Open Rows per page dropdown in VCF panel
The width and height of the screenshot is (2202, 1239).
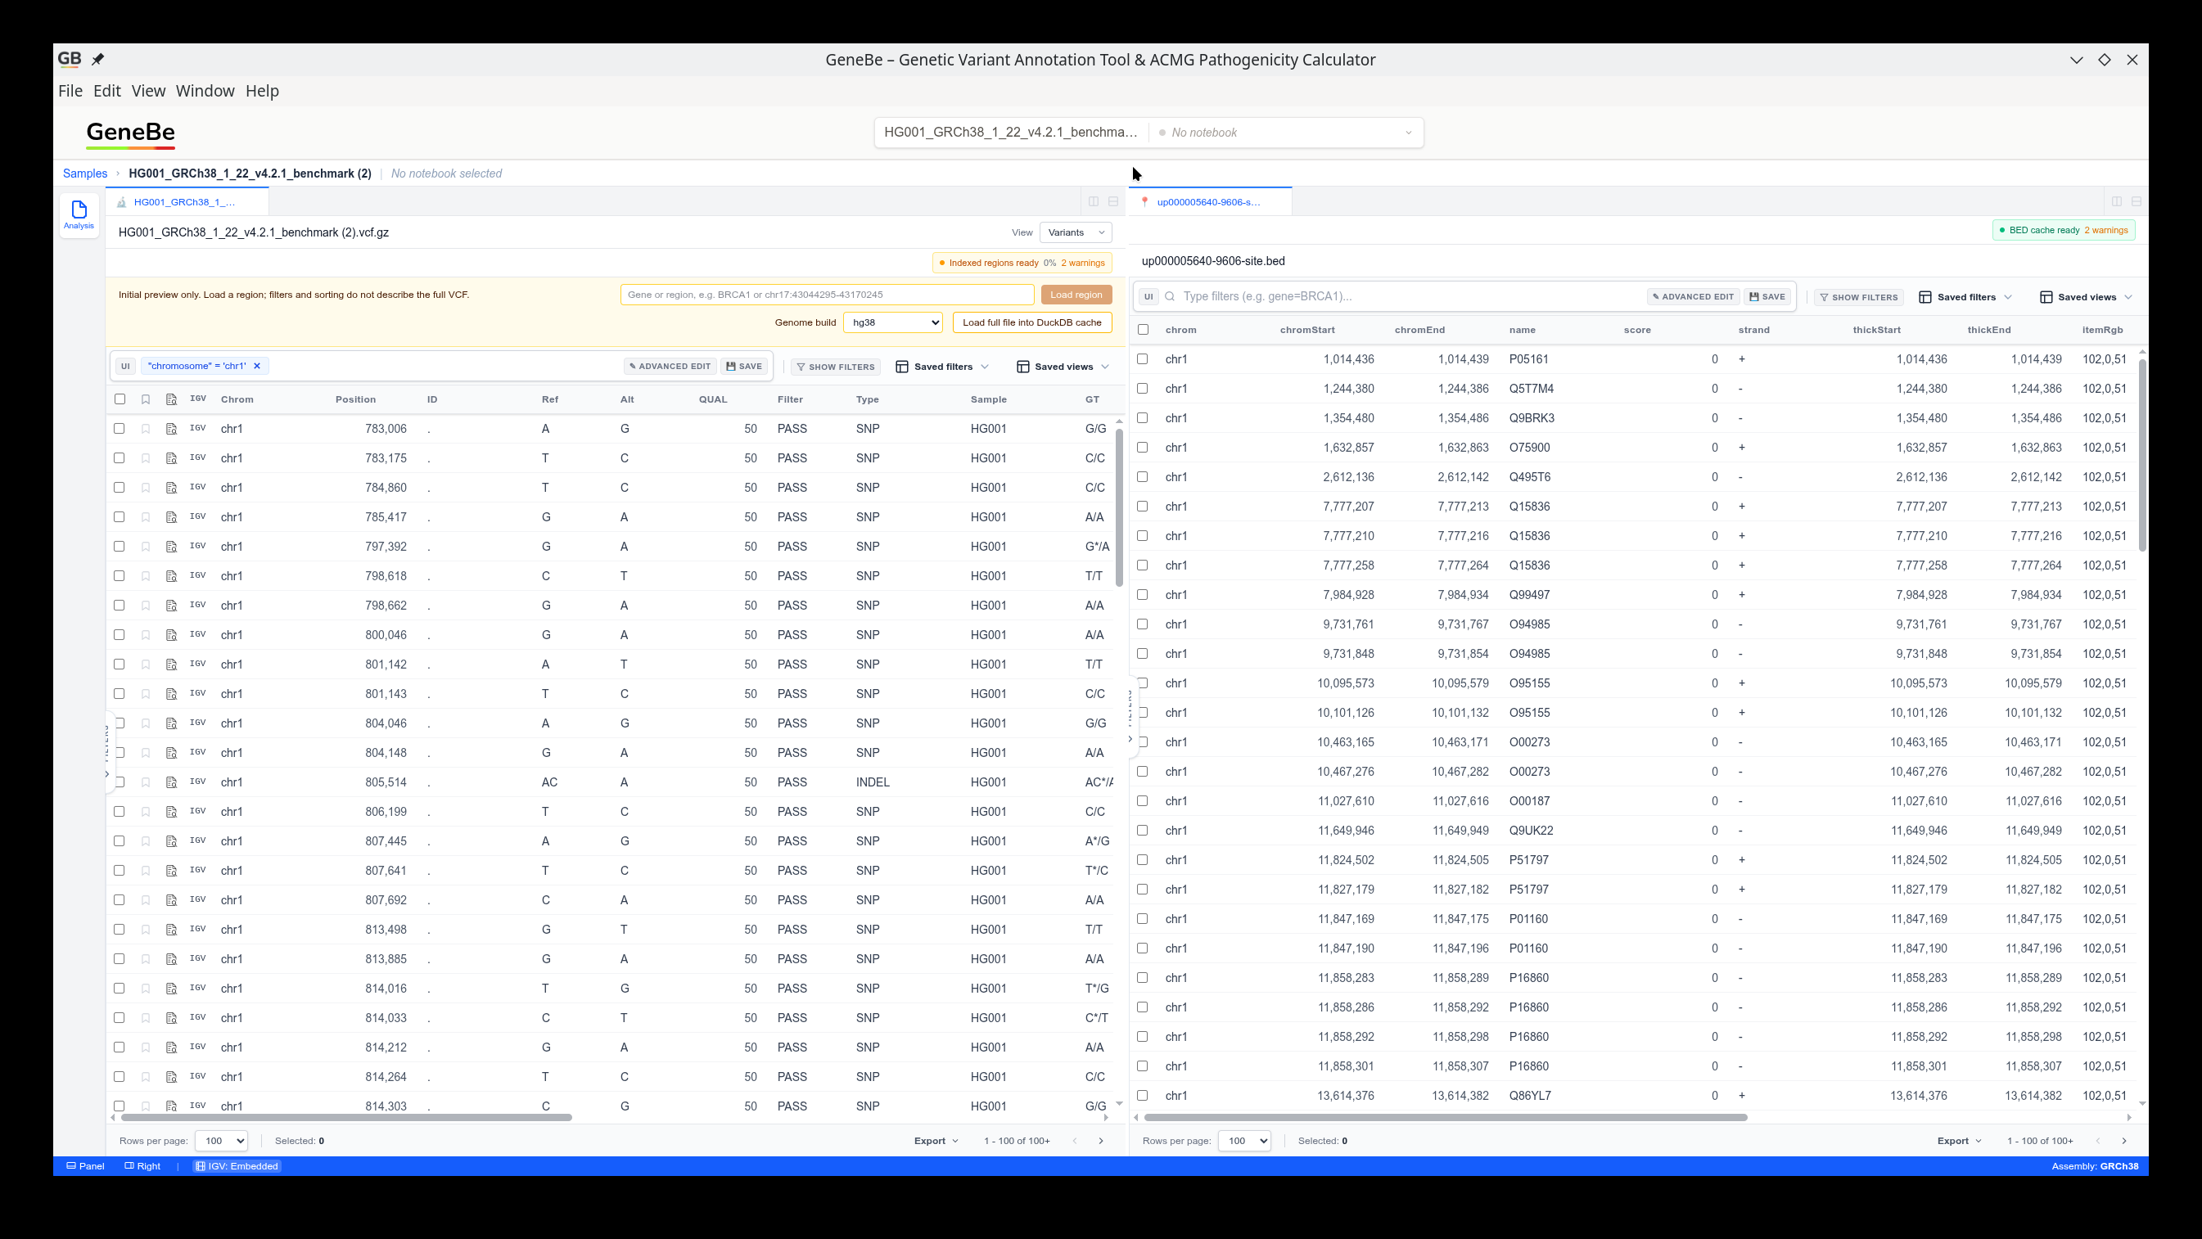pos(221,1141)
